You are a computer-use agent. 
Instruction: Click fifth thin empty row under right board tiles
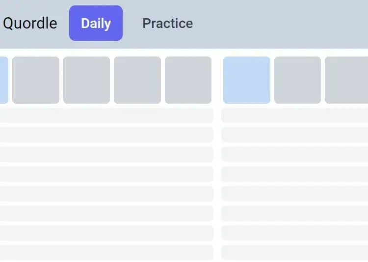click(x=294, y=194)
